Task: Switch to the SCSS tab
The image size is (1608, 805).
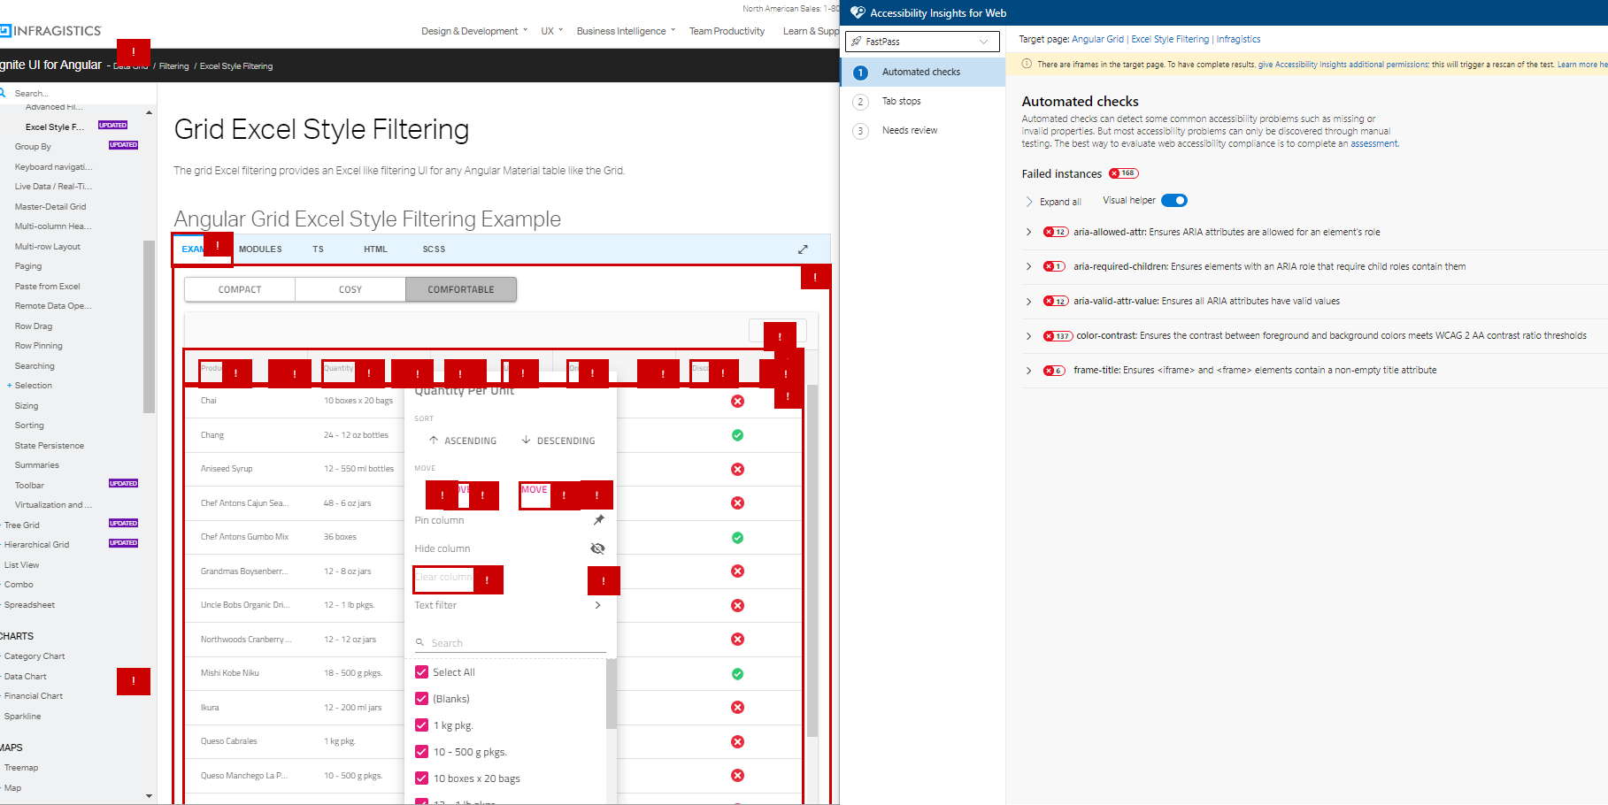Action: 434,249
